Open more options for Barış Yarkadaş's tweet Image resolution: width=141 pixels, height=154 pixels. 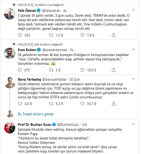pos(133,79)
